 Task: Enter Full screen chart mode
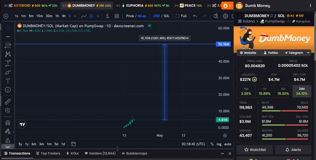point(181,16)
